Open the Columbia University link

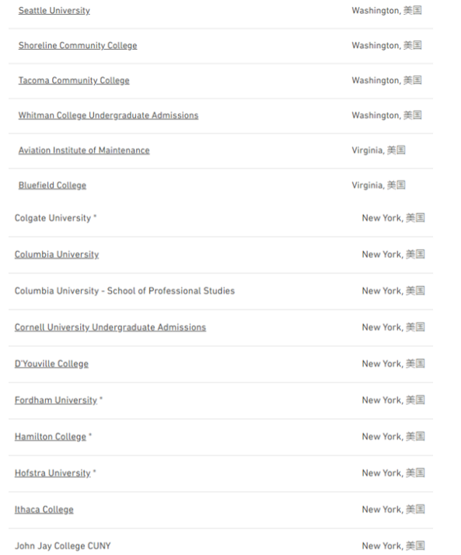(57, 254)
